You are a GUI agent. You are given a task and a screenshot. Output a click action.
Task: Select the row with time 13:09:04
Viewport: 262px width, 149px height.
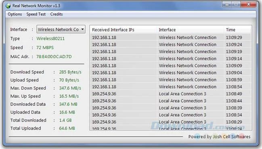click(171, 73)
